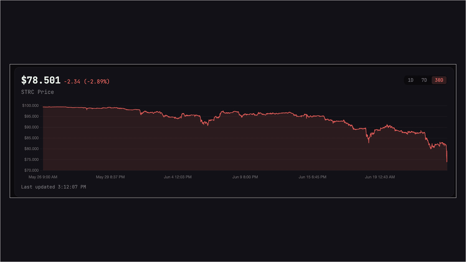Image resolution: width=466 pixels, height=262 pixels.
Task: Click the $78.501 current price
Action: click(x=41, y=80)
